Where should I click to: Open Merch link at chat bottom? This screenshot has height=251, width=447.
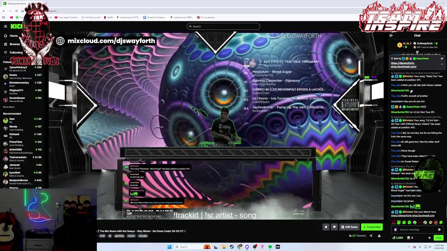(x=413, y=215)
